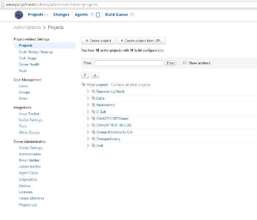Apply the filter using Filter button
Screen dimensions: 257x220
[x=170, y=63]
